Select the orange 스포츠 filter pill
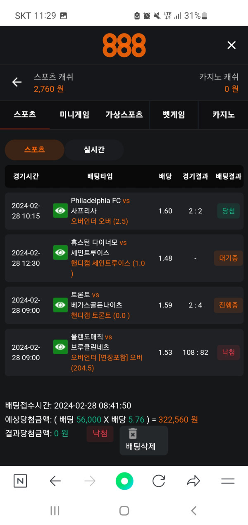 point(35,150)
